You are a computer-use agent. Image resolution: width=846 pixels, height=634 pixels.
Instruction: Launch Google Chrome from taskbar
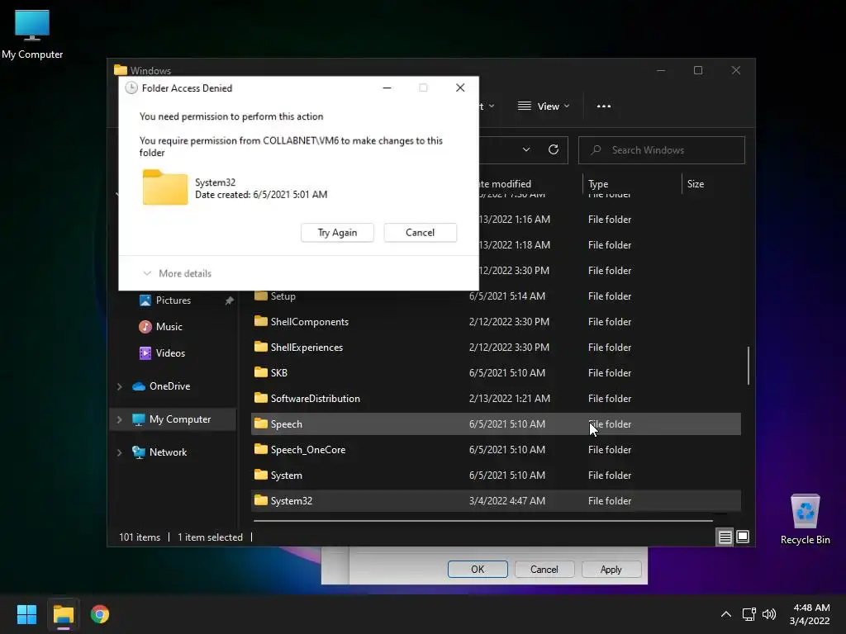coord(100,614)
